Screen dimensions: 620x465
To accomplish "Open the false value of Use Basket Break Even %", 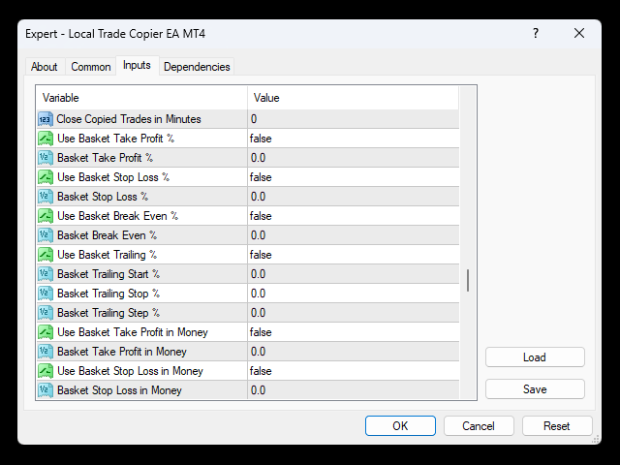I will coord(354,216).
